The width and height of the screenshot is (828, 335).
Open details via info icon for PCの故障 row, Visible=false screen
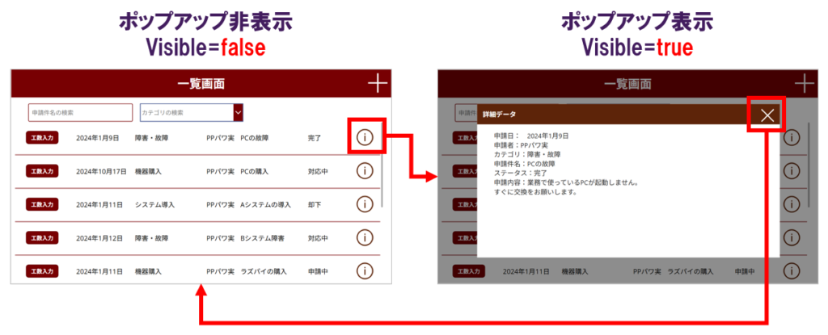[x=365, y=137]
